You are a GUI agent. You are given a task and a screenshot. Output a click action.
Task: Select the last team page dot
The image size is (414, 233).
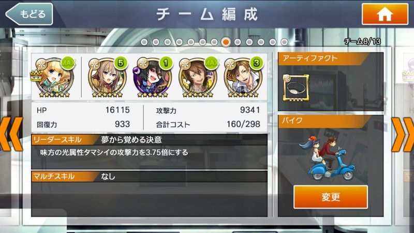click(x=284, y=42)
